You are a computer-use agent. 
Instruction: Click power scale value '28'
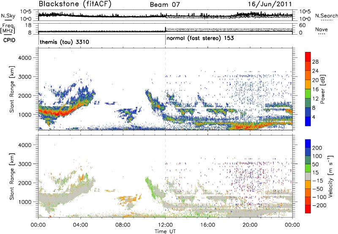pyautogui.click(x=315, y=62)
